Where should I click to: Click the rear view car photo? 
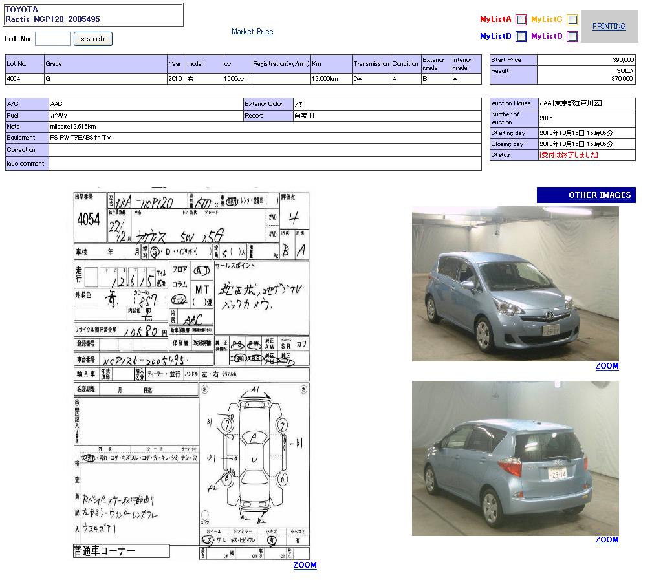pos(515,458)
